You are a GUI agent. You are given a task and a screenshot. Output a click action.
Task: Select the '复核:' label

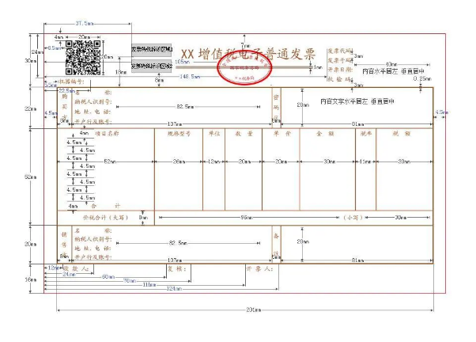point(177,268)
